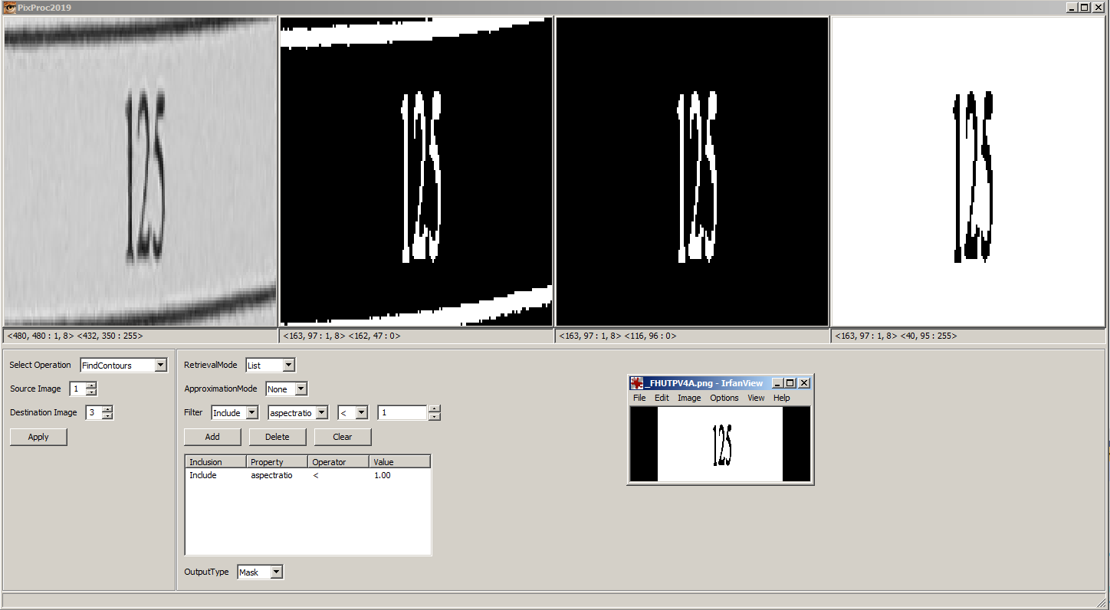Open the Options menu in IrfanView
The width and height of the screenshot is (1110, 610).
[x=724, y=398]
